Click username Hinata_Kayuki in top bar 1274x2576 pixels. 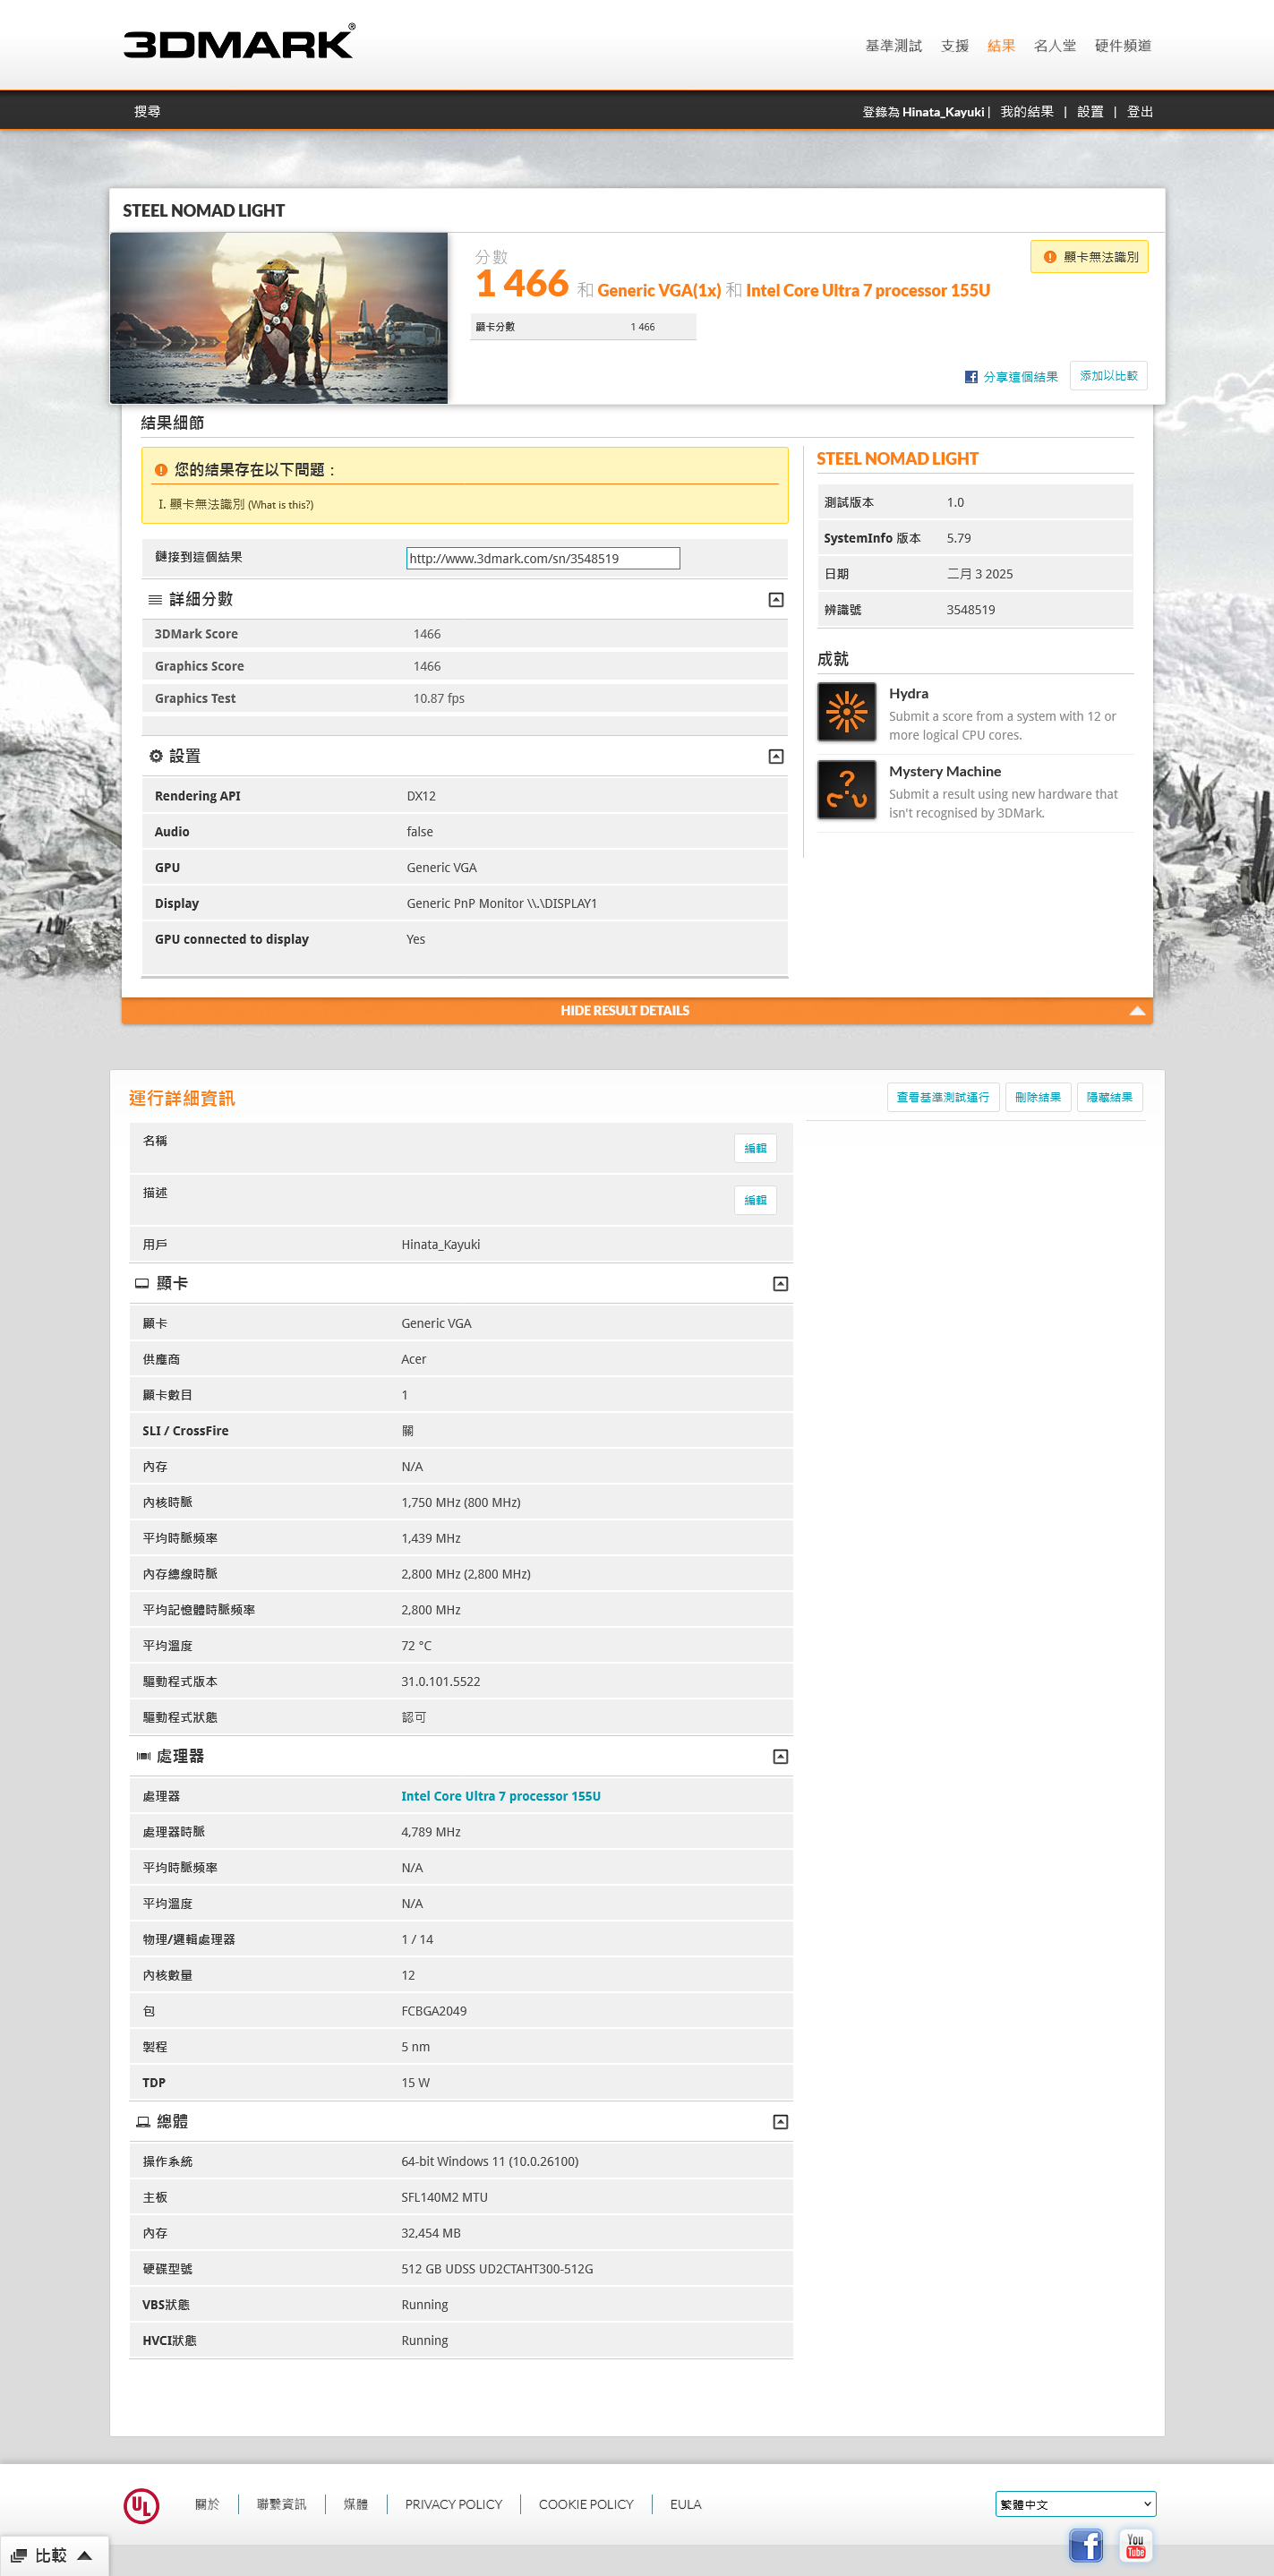pyautogui.click(x=942, y=112)
